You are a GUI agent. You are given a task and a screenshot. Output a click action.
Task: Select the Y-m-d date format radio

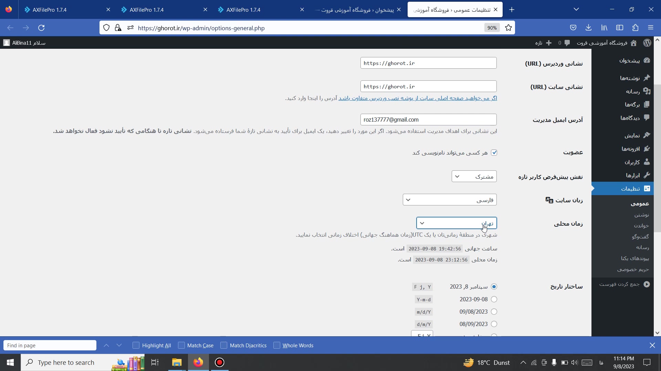494,299
